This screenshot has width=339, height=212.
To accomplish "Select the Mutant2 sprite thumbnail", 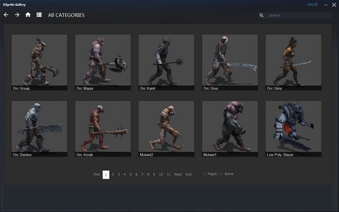I will (x=166, y=129).
